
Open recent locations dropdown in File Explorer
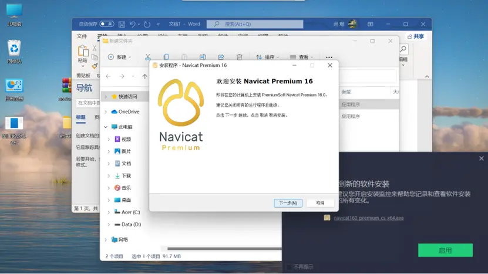[133, 76]
